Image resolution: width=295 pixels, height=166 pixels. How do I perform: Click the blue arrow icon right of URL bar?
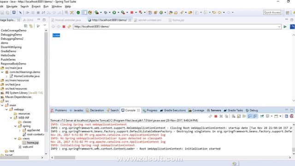292,27
